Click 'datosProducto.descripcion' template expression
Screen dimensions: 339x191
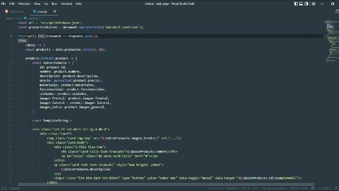[86, 169]
